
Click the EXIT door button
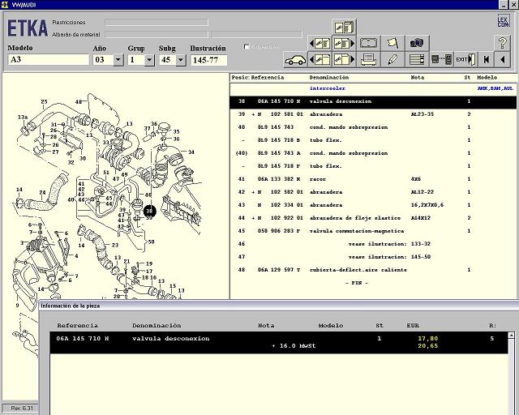pyautogui.click(x=465, y=60)
